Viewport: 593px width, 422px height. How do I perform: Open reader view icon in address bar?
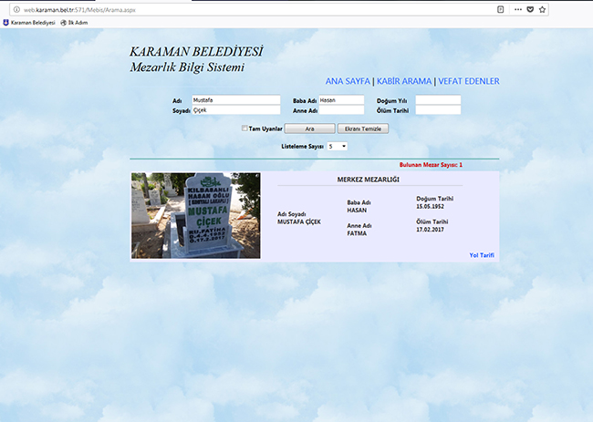pyautogui.click(x=500, y=8)
